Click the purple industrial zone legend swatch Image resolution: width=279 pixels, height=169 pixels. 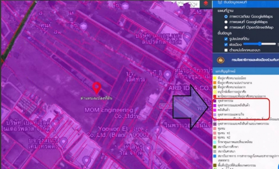(x=215, y=101)
